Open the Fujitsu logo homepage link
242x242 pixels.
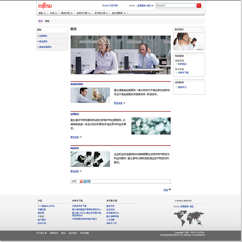(45, 6)
